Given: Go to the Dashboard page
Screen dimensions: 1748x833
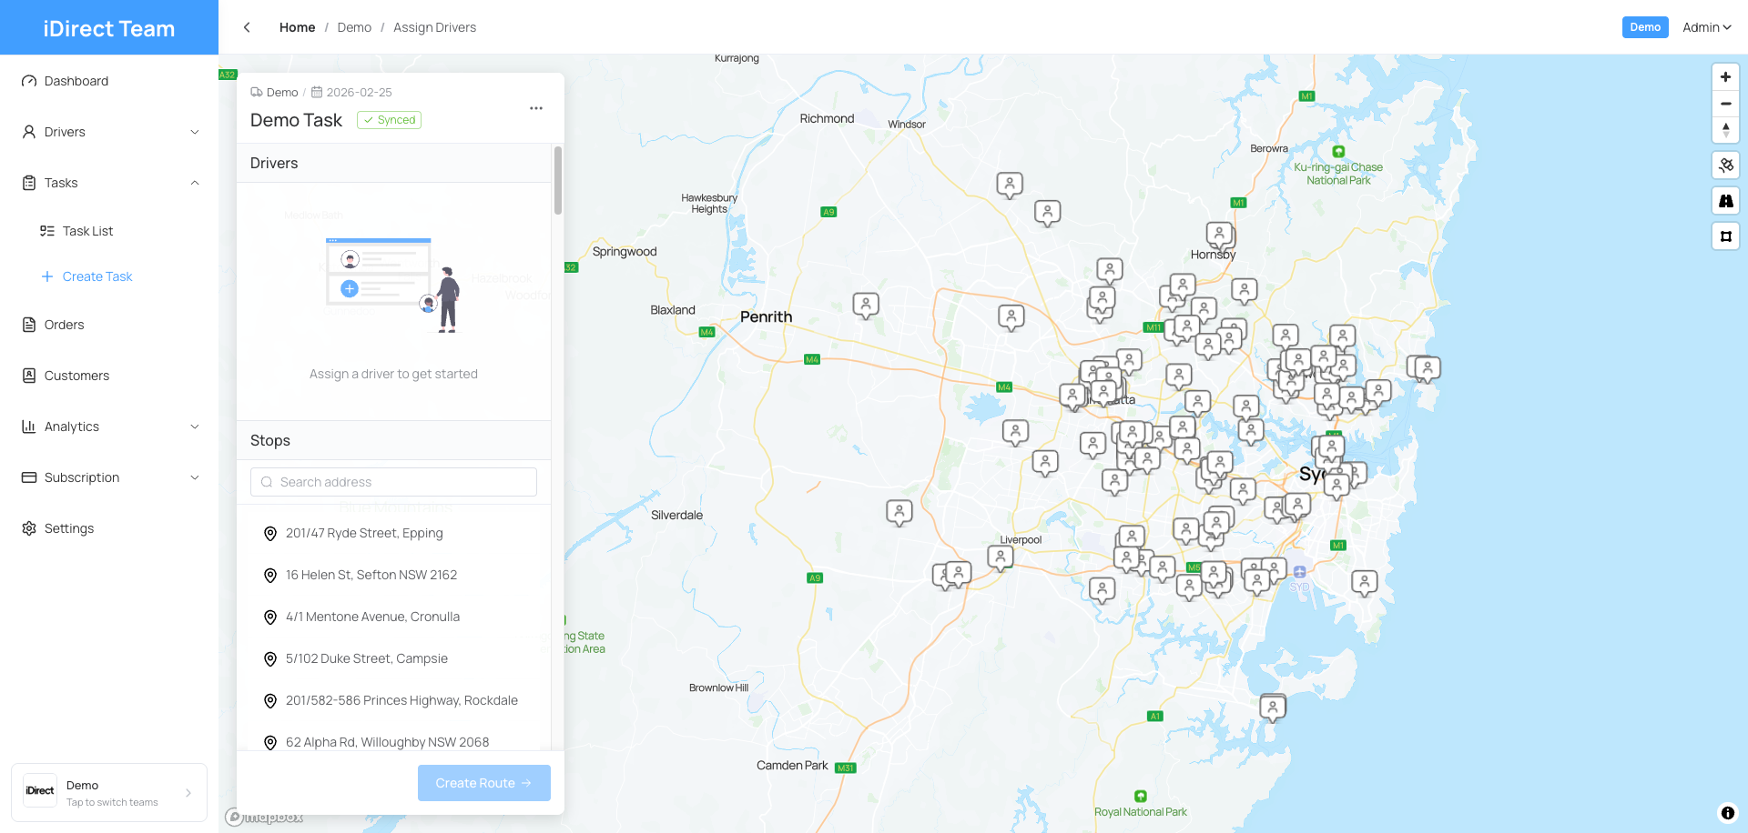Looking at the screenshot, I should click(76, 81).
